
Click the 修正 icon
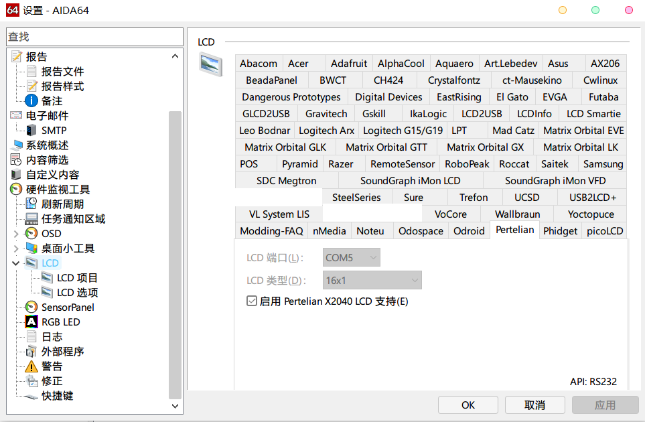click(x=31, y=381)
